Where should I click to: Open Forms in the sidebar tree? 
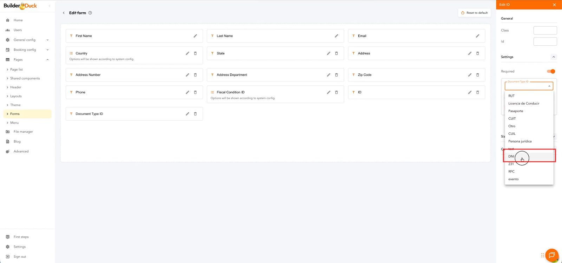15,114
